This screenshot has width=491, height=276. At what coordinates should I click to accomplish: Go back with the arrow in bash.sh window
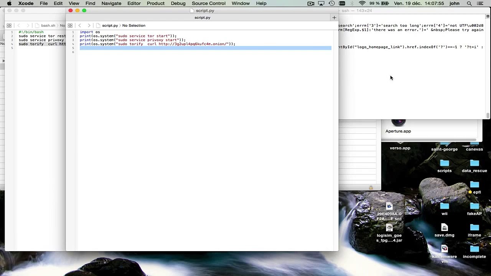18,25
